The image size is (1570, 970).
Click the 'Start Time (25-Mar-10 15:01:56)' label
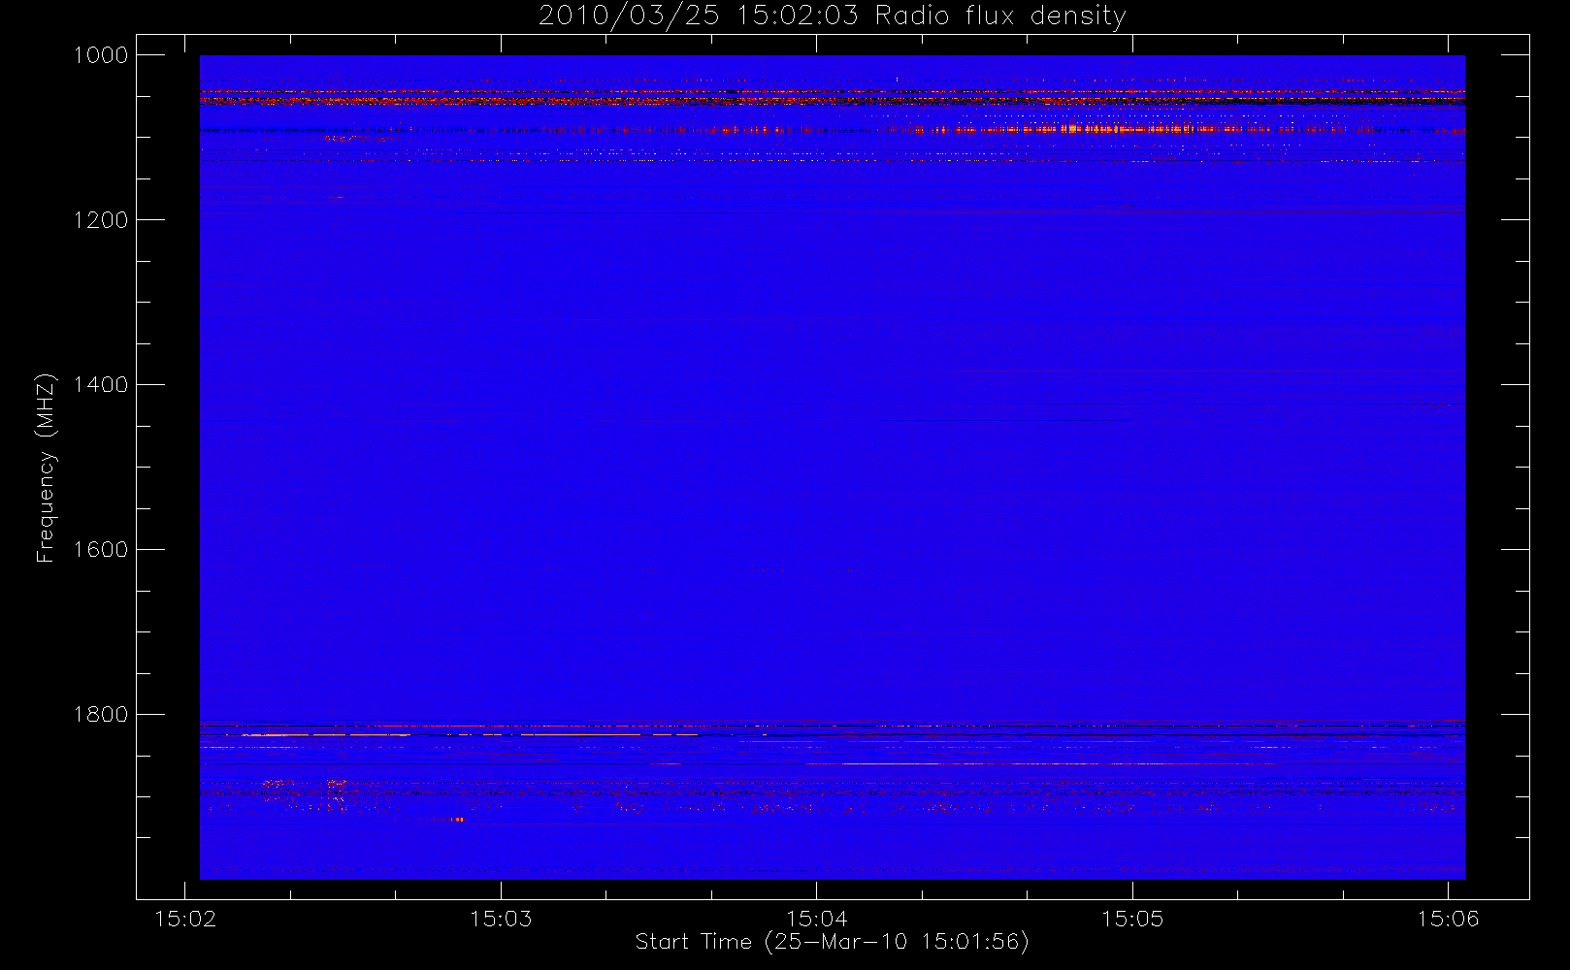[x=832, y=942]
